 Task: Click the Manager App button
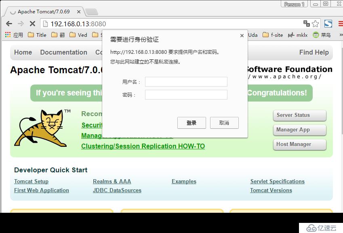tap(300, 130)
